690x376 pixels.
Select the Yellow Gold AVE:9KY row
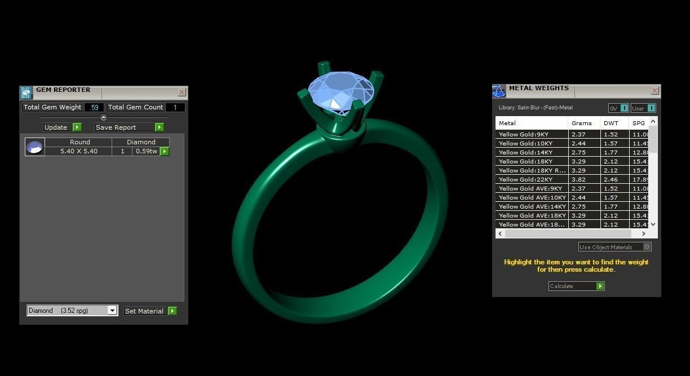[x=572, y=188]
